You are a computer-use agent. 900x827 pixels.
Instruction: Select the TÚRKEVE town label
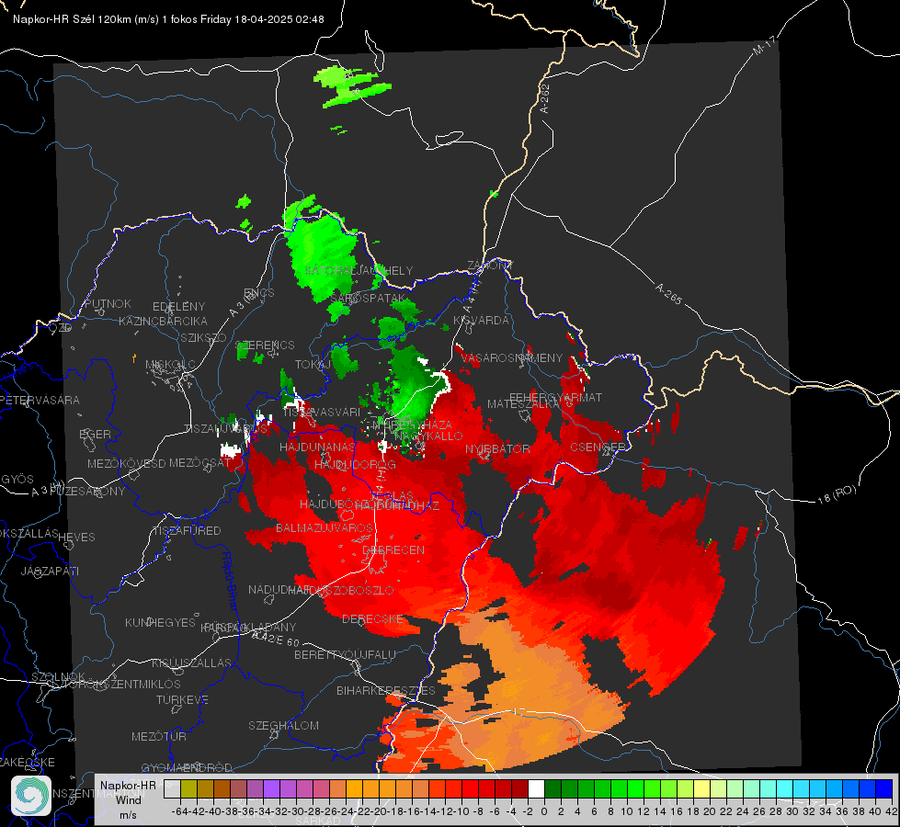click(x=183, y=699)
